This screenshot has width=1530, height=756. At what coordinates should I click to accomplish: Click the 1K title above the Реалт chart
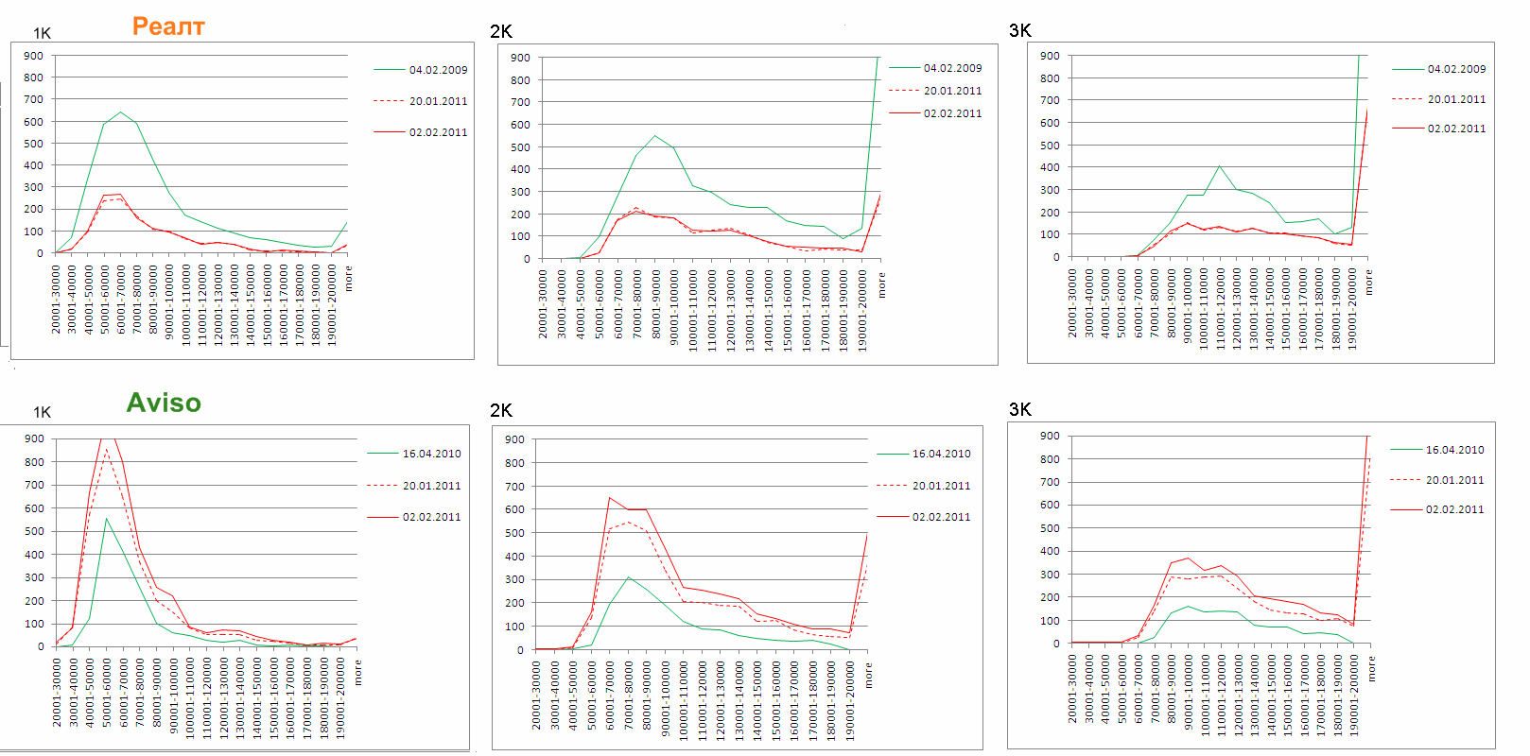point(42,33)
